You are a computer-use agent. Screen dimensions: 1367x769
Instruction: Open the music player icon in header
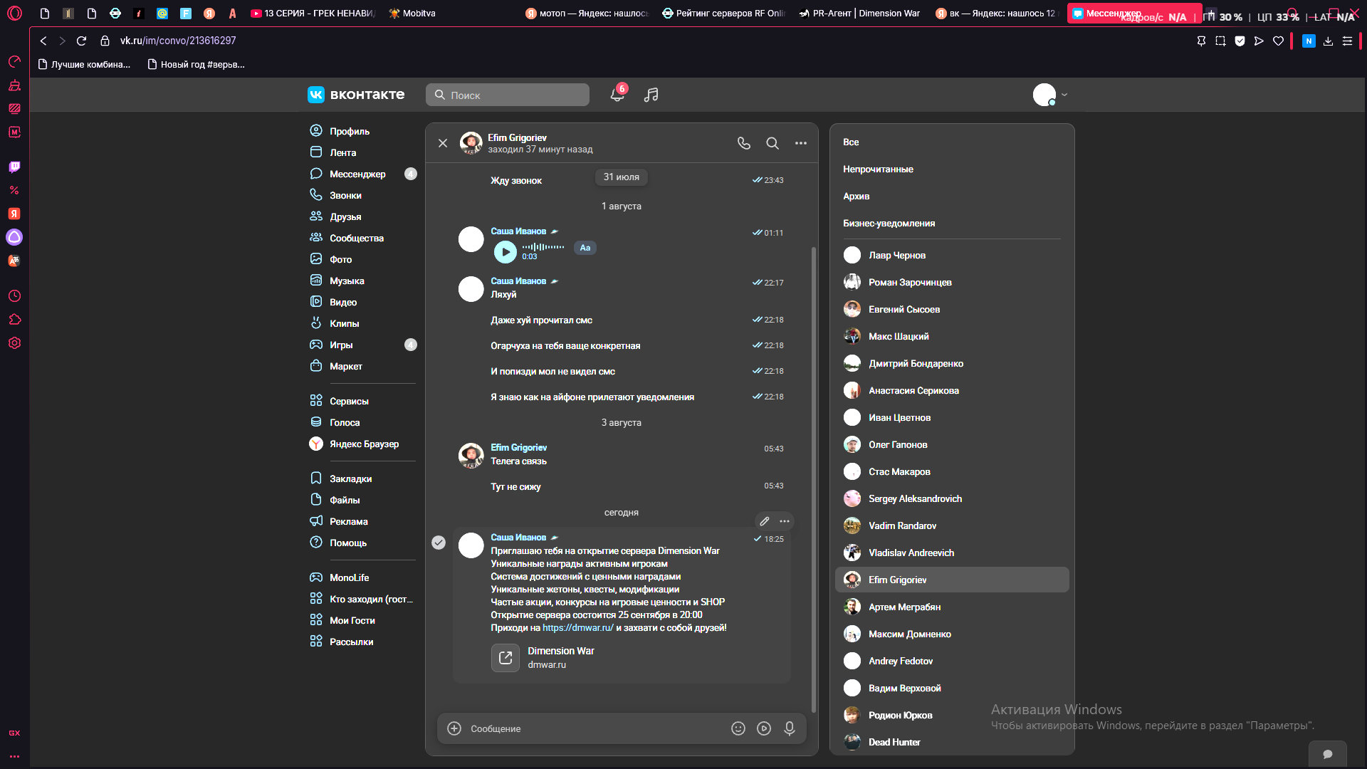click(651, 95)
